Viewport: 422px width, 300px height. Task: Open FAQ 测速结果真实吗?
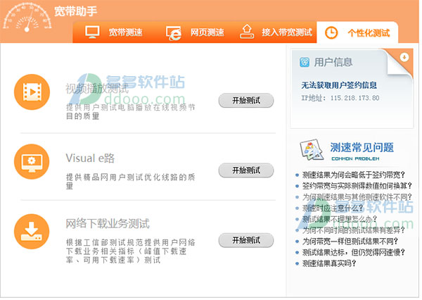[x=329, y=263]
